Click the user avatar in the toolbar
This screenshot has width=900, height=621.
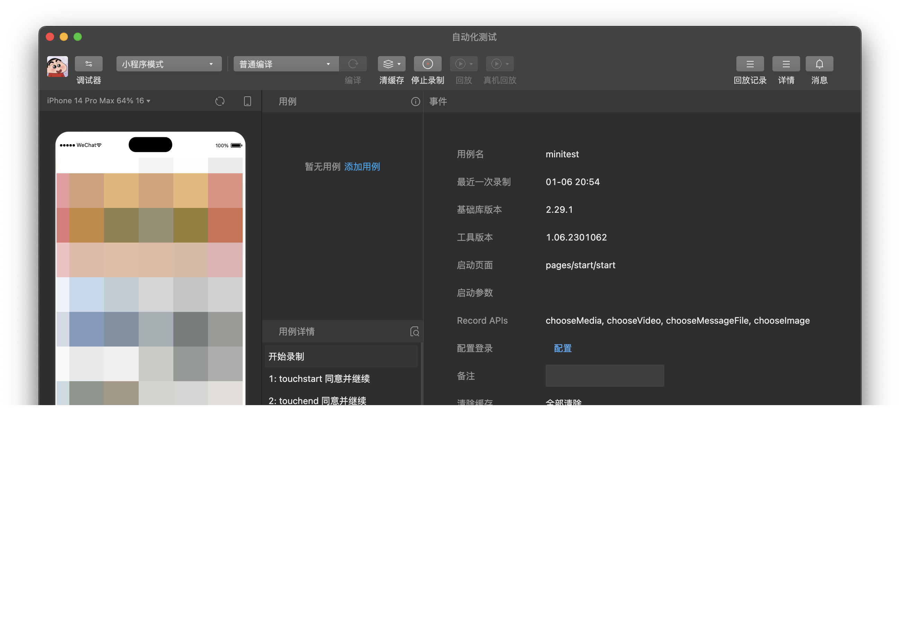click(x=57, y=66)
